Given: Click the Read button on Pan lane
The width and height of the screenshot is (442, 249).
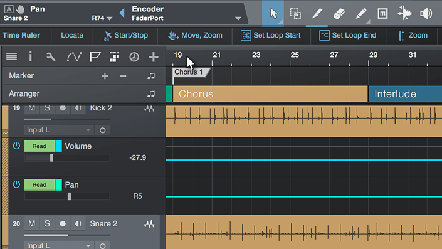Looking at the screenshot, I should tap(39, 184).
